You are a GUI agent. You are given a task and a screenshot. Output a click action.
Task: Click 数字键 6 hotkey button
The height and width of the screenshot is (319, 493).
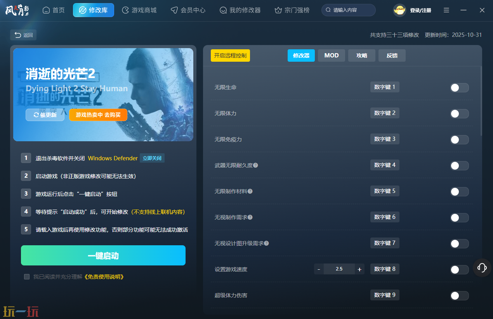point(385,217)
